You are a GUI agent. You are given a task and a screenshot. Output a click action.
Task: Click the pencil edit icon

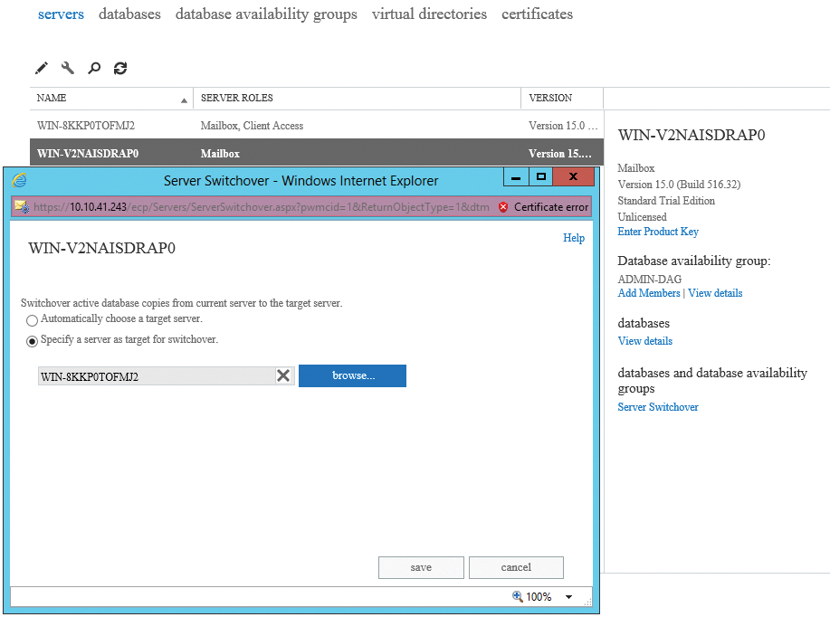point(42,68)
